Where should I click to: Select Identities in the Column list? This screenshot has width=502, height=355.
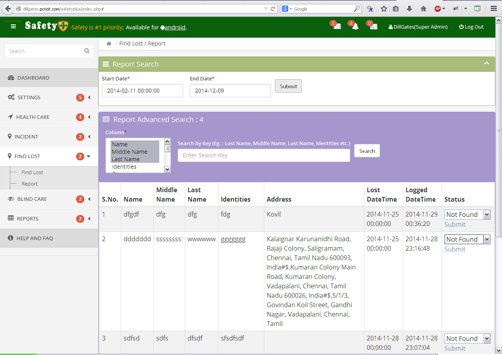pyautogui.click(x=135, y=167)
